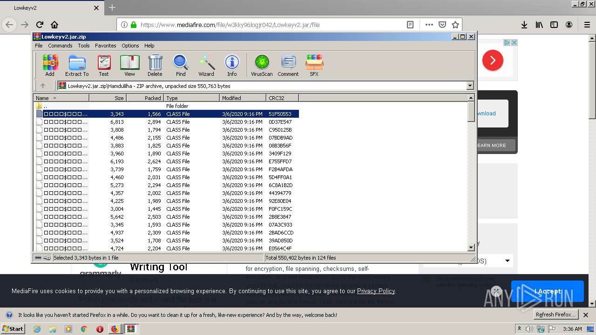Expand the operating system dropdown on MediaFire
Image resolution: width=596 pixels, height=335 pixels.
(x=507, y=261)
